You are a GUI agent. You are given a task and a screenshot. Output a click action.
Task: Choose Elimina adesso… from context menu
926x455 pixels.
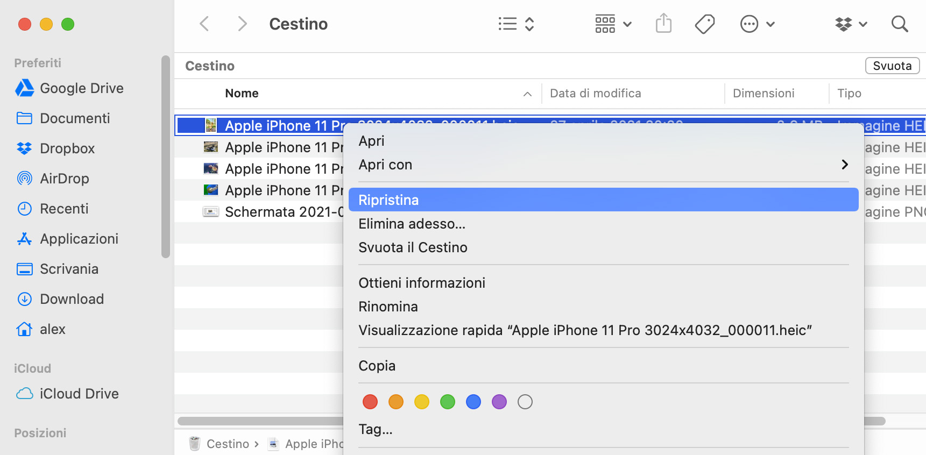(x=604, y=224)
